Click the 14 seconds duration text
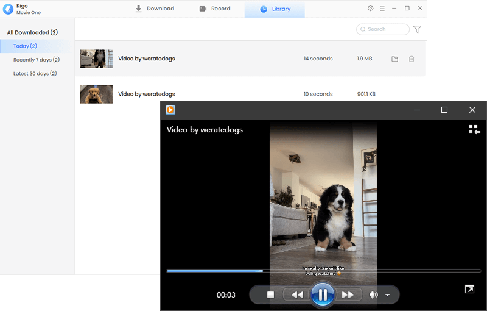The image size is (487, 311). point(318,59)
